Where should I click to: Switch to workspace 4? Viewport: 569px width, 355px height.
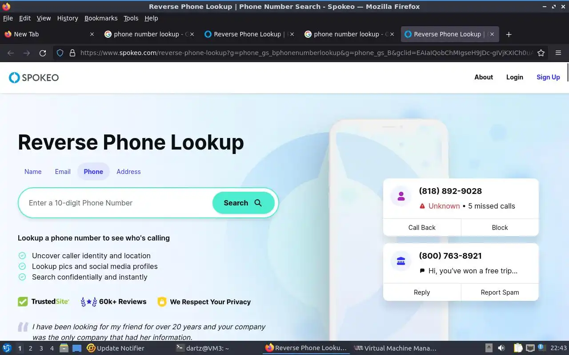click(x=52, y=348)
